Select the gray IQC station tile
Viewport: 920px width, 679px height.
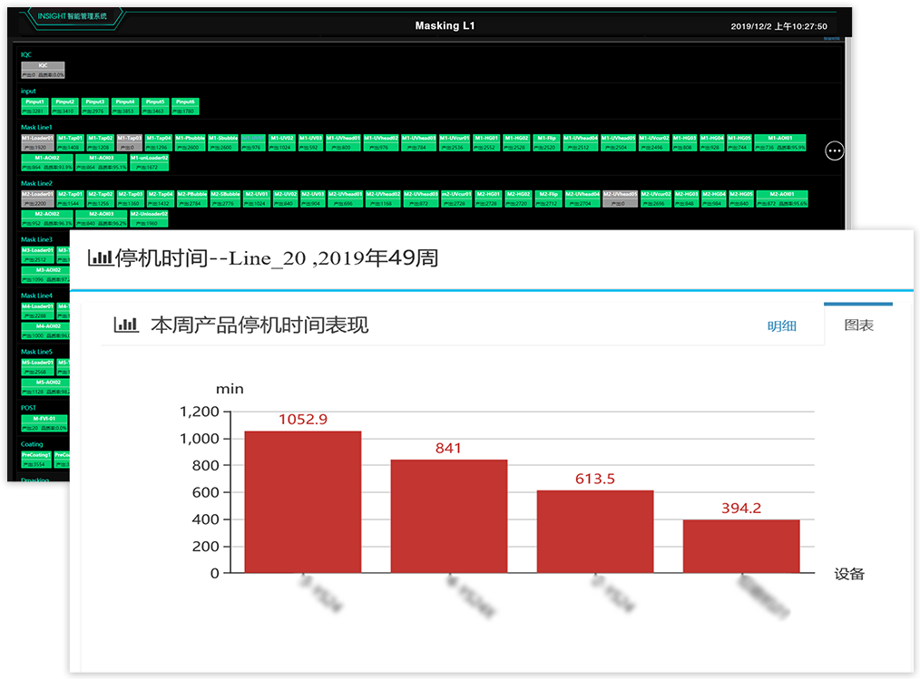43,70
